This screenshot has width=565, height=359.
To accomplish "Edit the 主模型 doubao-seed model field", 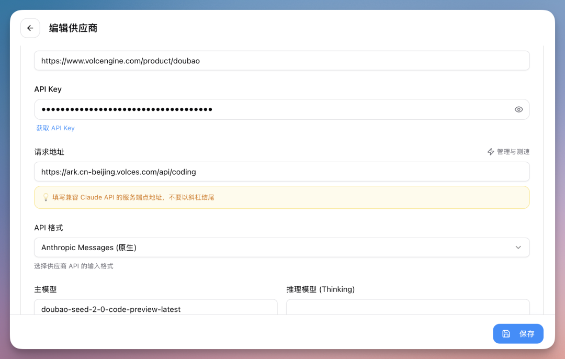I will 156,308.
